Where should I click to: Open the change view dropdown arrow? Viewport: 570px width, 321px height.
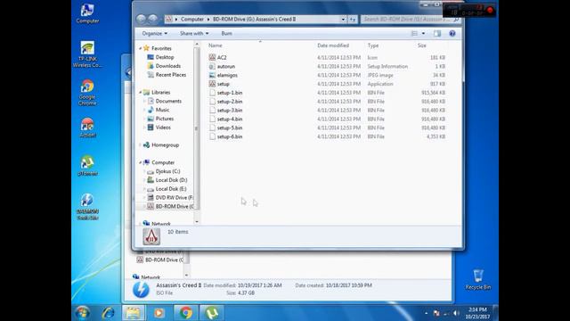pyautogui.click(x=423, y=34)
